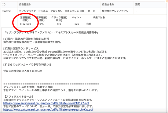Open the search-KW.pdf affiliate rule link

(x=48, y=110)
